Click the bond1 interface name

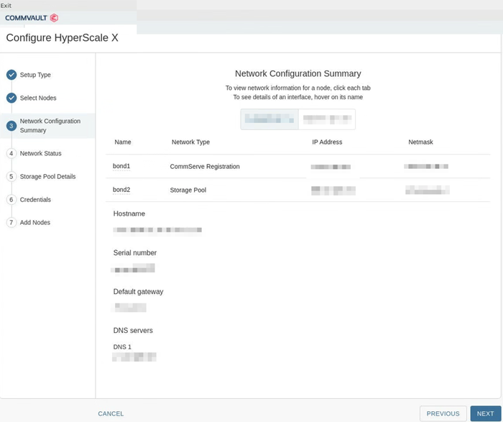tap(121, 166)
